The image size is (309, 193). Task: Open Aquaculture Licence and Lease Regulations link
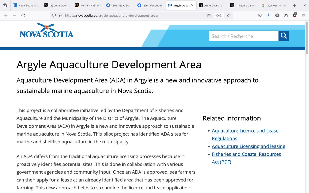245,135
